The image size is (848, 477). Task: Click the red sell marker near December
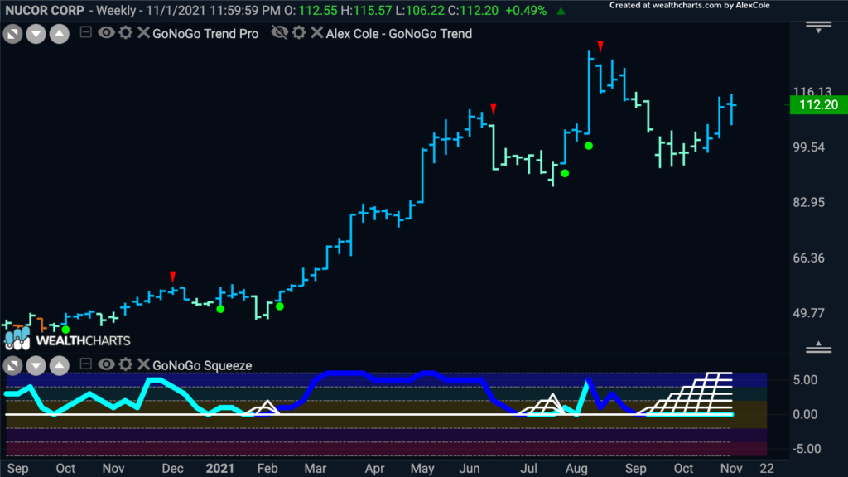point(172,277)
